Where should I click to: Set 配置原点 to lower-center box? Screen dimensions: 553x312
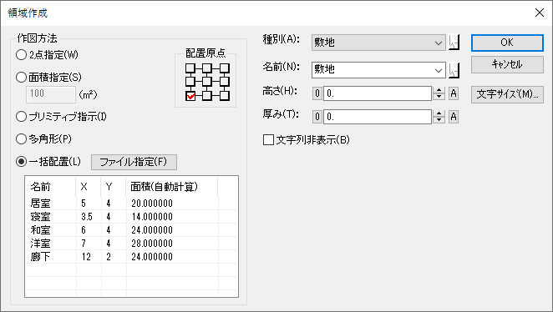[x=207, y=96]
